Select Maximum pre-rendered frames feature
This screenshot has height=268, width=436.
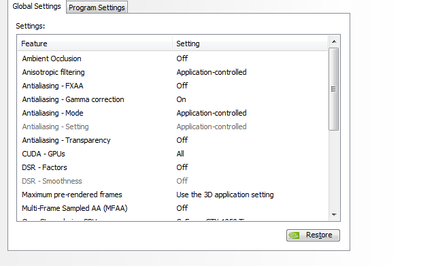click(x=71, y=195)
